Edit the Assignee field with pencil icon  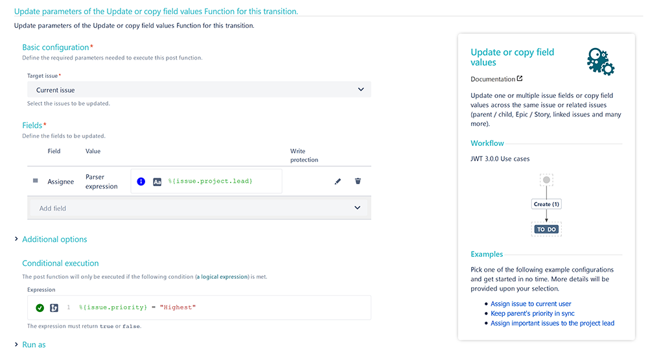[338, 181]
